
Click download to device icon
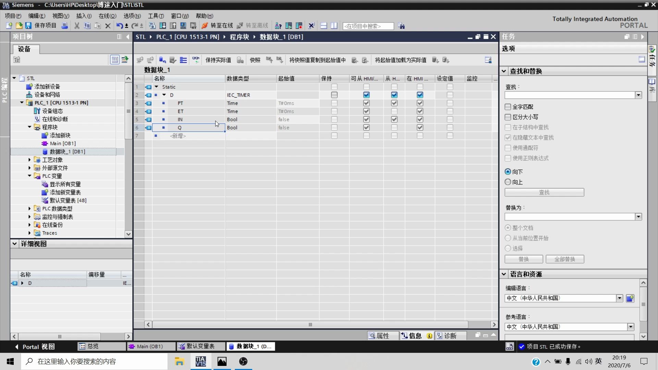(x=163, y=26)
